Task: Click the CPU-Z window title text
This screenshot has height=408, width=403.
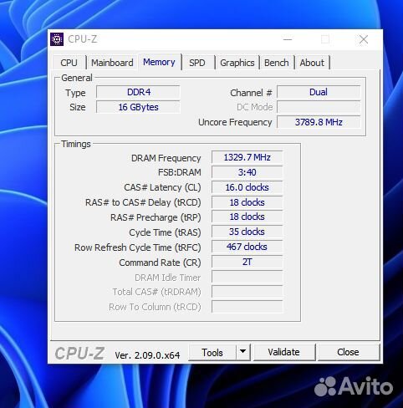Action: click(83, 39)
